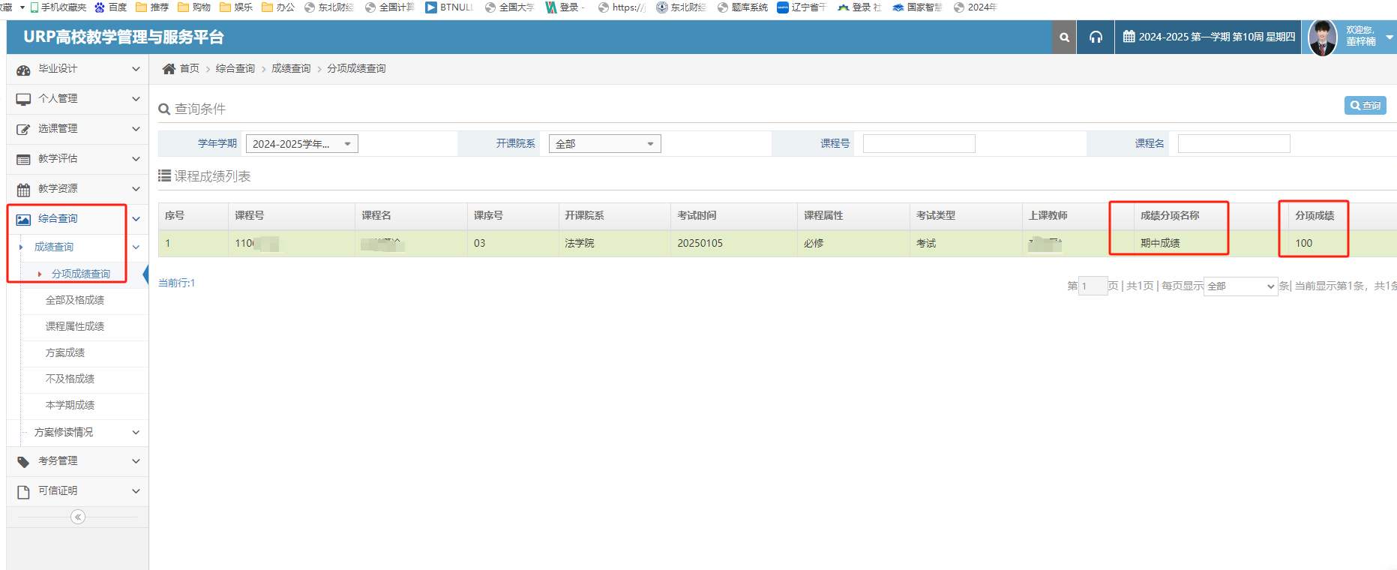Screen dimensions: 1397x570
Task: Open the 题库系统 browser bookmark
Action: tap(742, 7)
